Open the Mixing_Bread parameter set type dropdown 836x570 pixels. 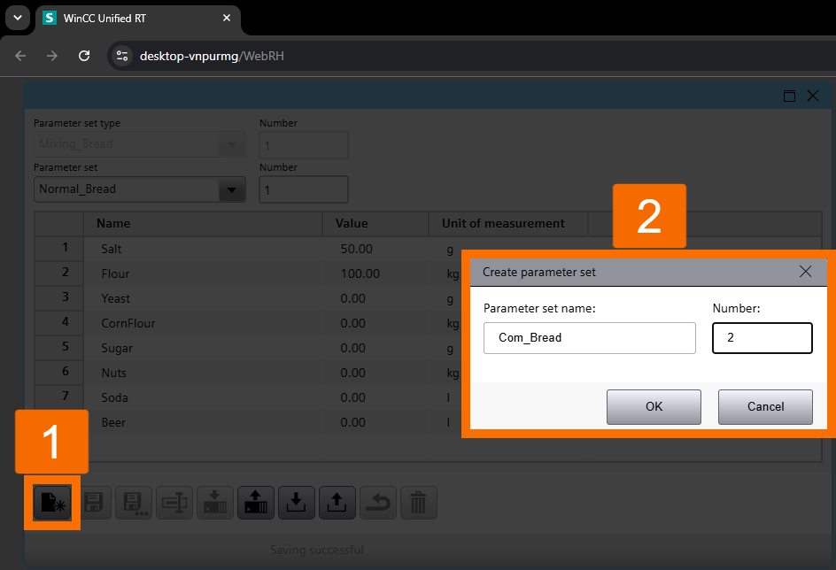coord(231,144)
